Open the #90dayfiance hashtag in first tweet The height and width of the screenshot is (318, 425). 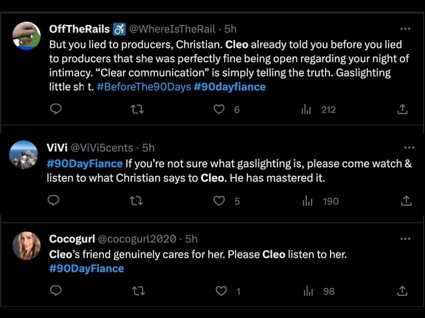pyautogui.click(x=229, y=87)
